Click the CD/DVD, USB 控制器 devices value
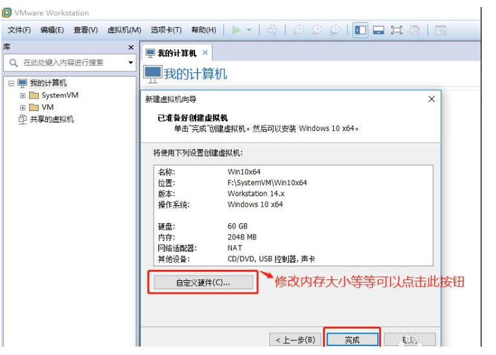This screenshot has height=355, width=496. pyautogui.click(x=271, y=259)
